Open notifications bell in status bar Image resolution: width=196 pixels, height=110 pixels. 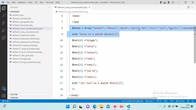point(193,101)
